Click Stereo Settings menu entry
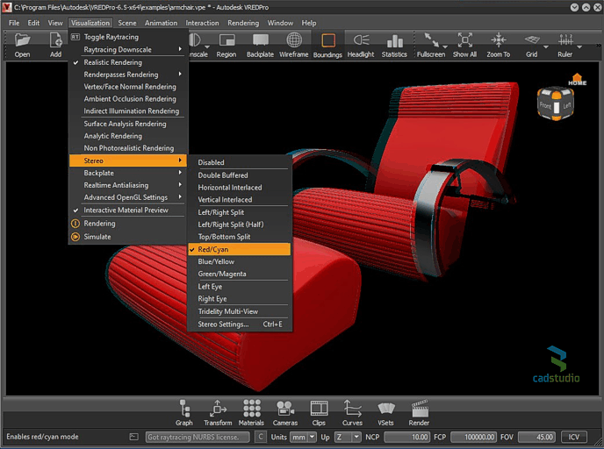 point(239,324)
